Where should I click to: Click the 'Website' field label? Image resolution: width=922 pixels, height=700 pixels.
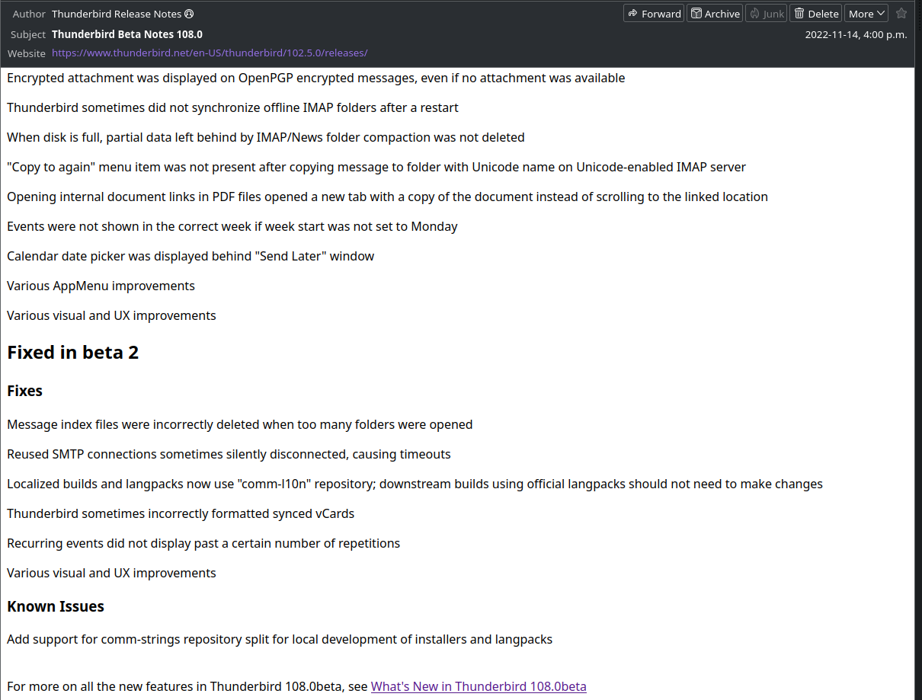click(27, 53)
